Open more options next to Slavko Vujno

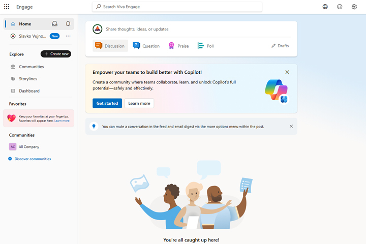[68, 36]
